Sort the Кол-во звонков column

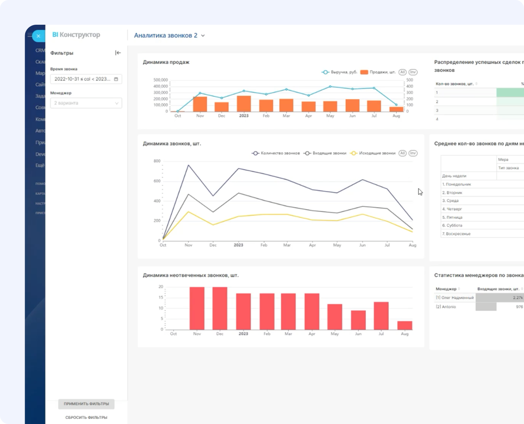pos(476,84)
